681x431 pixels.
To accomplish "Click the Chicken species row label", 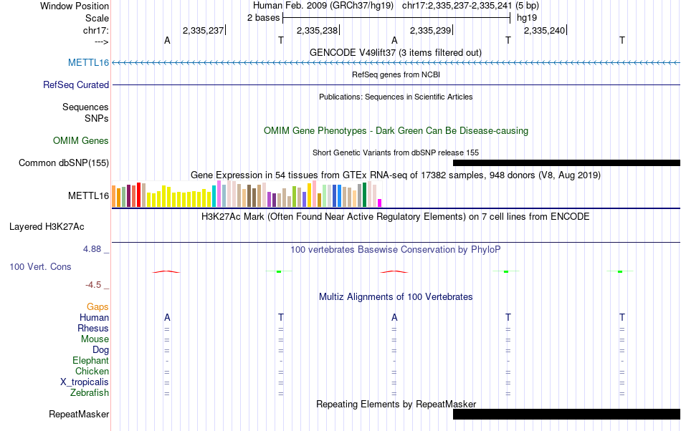I will 92,371.
